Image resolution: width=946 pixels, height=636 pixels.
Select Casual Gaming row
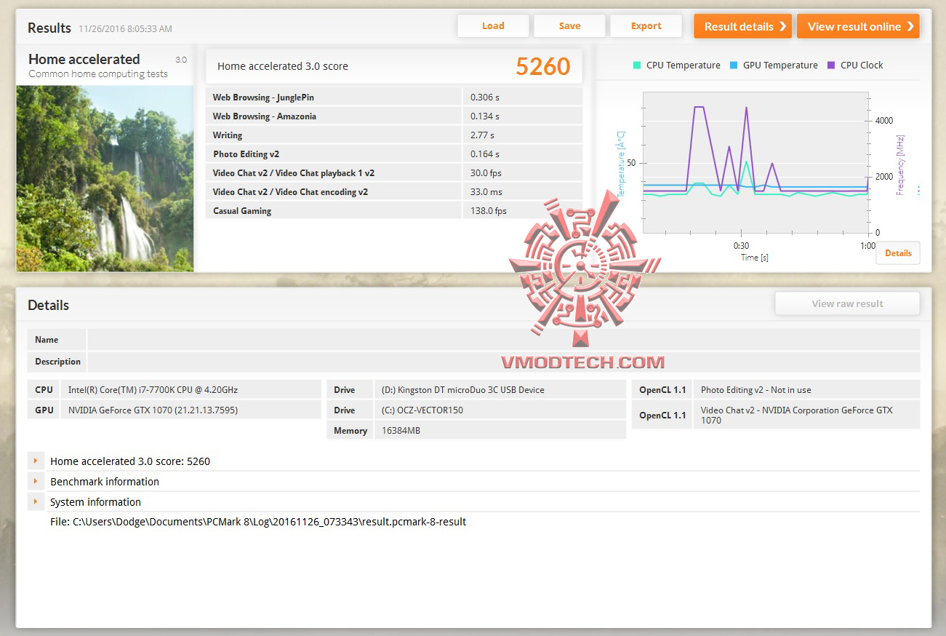[394, 211]
